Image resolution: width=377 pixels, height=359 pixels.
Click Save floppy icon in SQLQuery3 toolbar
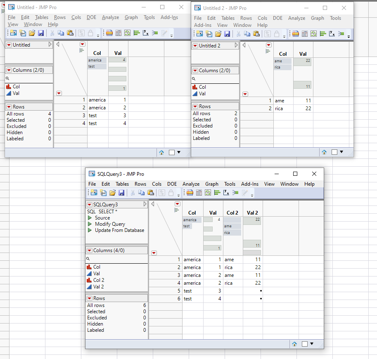121,192
